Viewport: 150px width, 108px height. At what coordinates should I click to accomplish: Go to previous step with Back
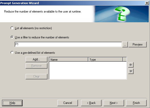point(91,103)
